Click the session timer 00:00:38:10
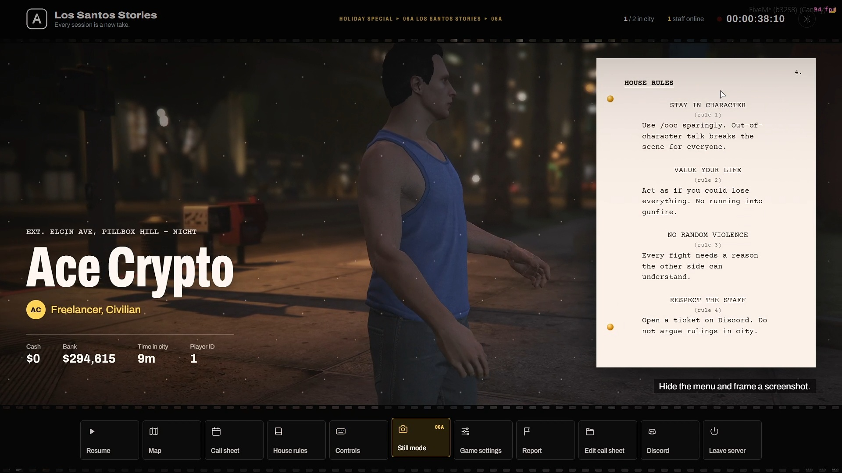Image resolution: width=842 pixels, height=473 pixels. tap(755, 19)
